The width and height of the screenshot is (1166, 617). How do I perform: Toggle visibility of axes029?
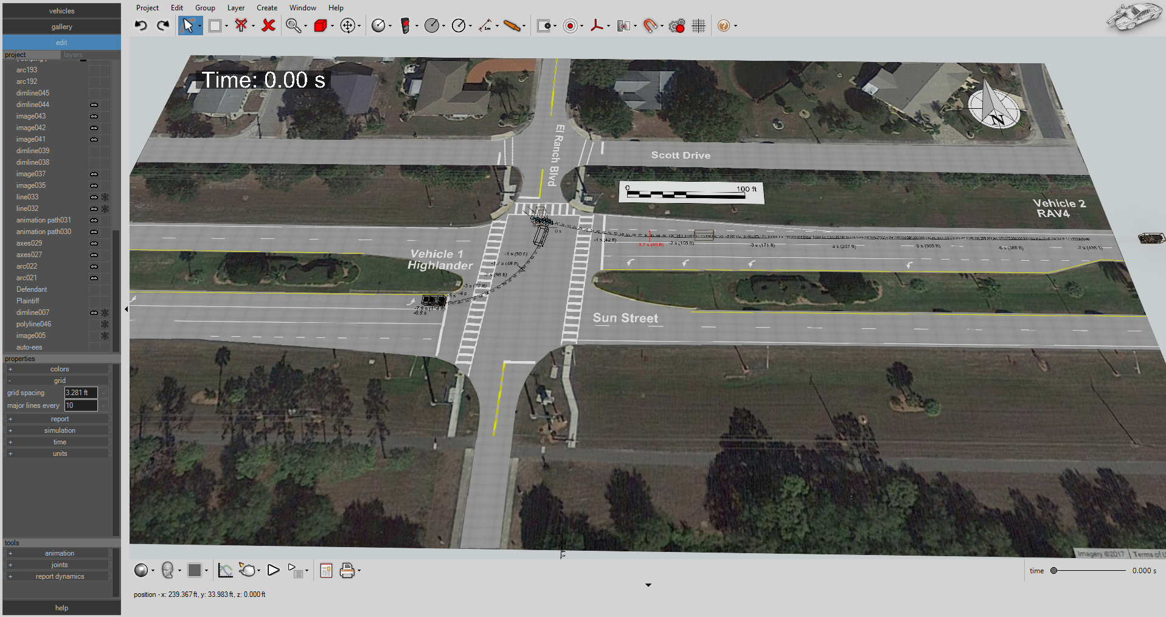point(94,243)
